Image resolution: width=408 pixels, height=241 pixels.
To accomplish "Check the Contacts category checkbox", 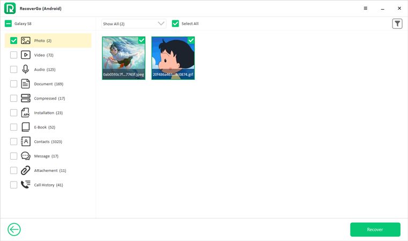I will 13,141.
